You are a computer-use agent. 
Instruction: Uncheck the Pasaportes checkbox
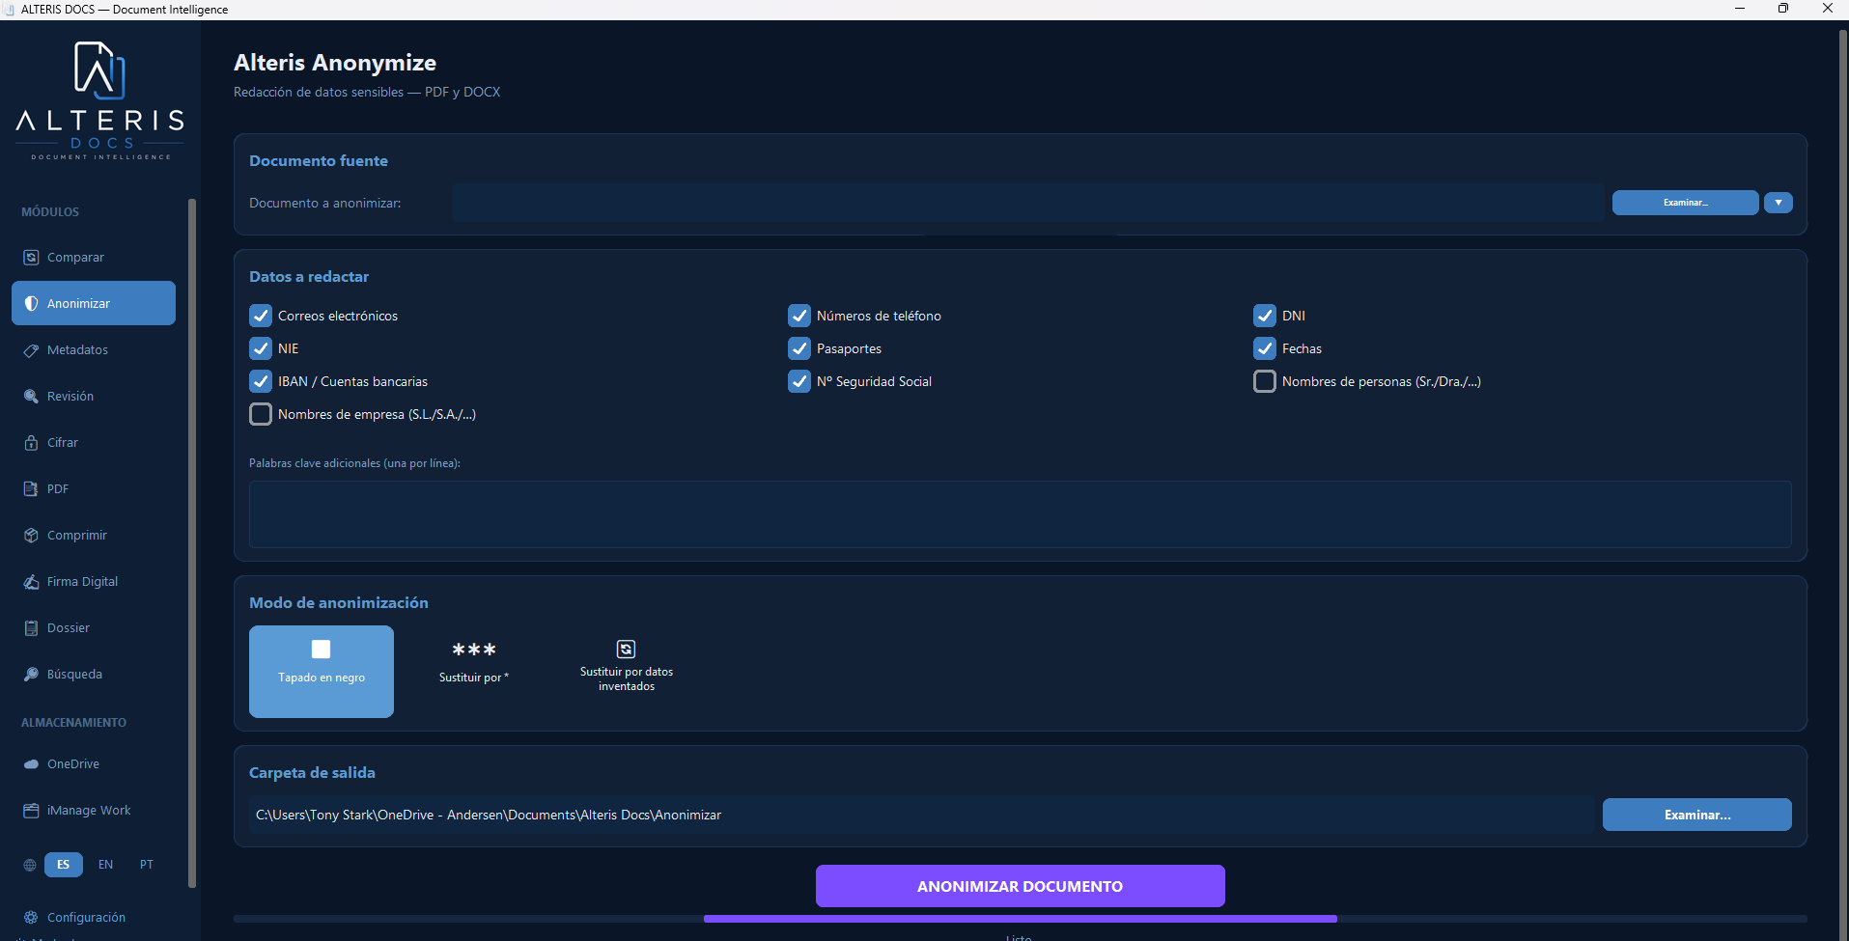(x=799, y=348)
